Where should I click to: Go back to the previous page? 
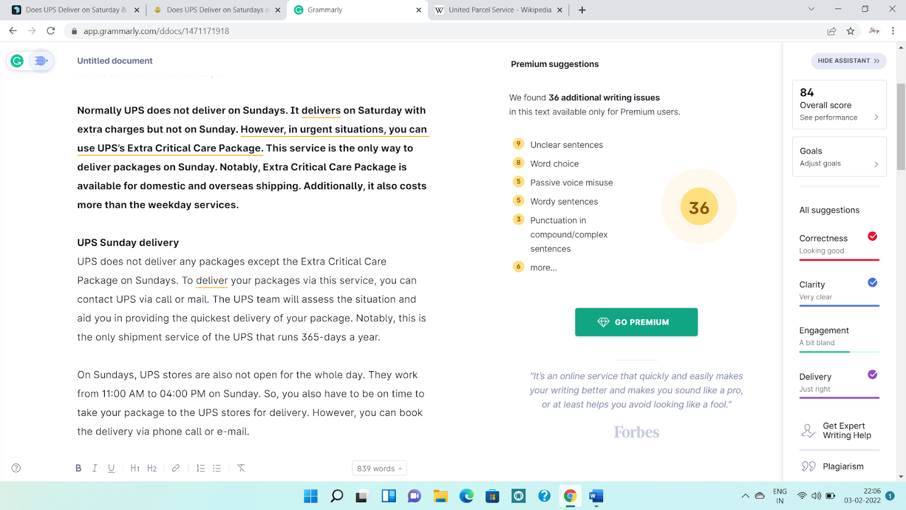click(13, 31)
